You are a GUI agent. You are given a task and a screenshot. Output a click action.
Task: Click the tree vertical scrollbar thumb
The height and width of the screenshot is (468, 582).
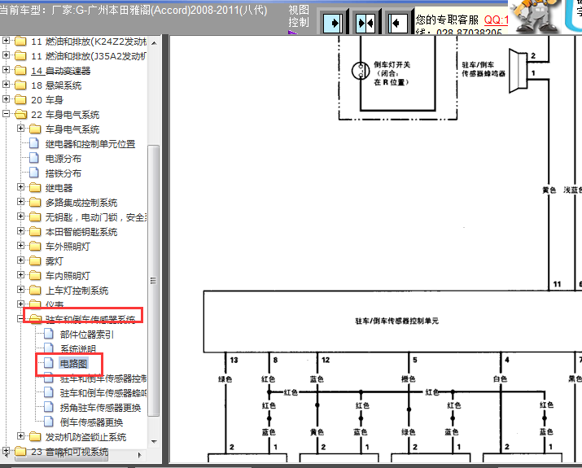[x=153, y=281]
